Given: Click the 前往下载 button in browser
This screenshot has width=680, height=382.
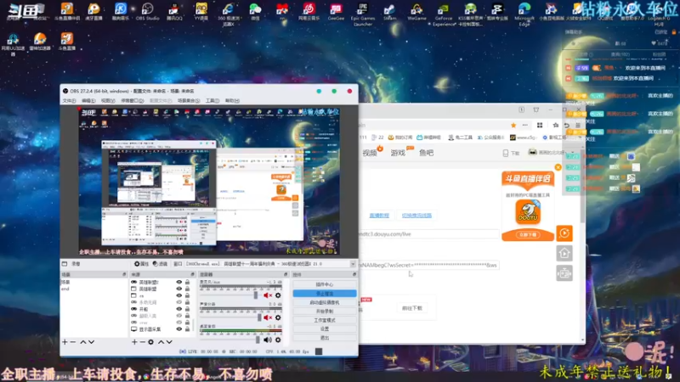Looking at the screenshot, I should pyautogui.click(x=411, y=308).
